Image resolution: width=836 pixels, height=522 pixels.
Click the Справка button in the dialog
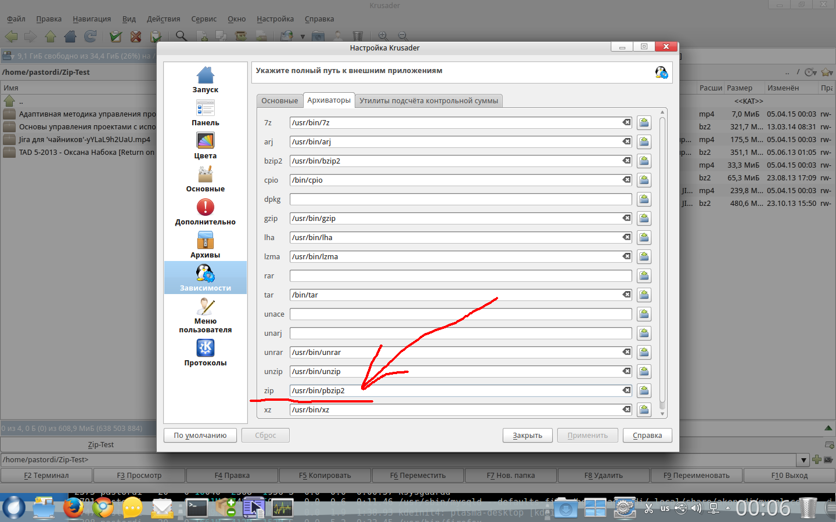coord(647,436)
